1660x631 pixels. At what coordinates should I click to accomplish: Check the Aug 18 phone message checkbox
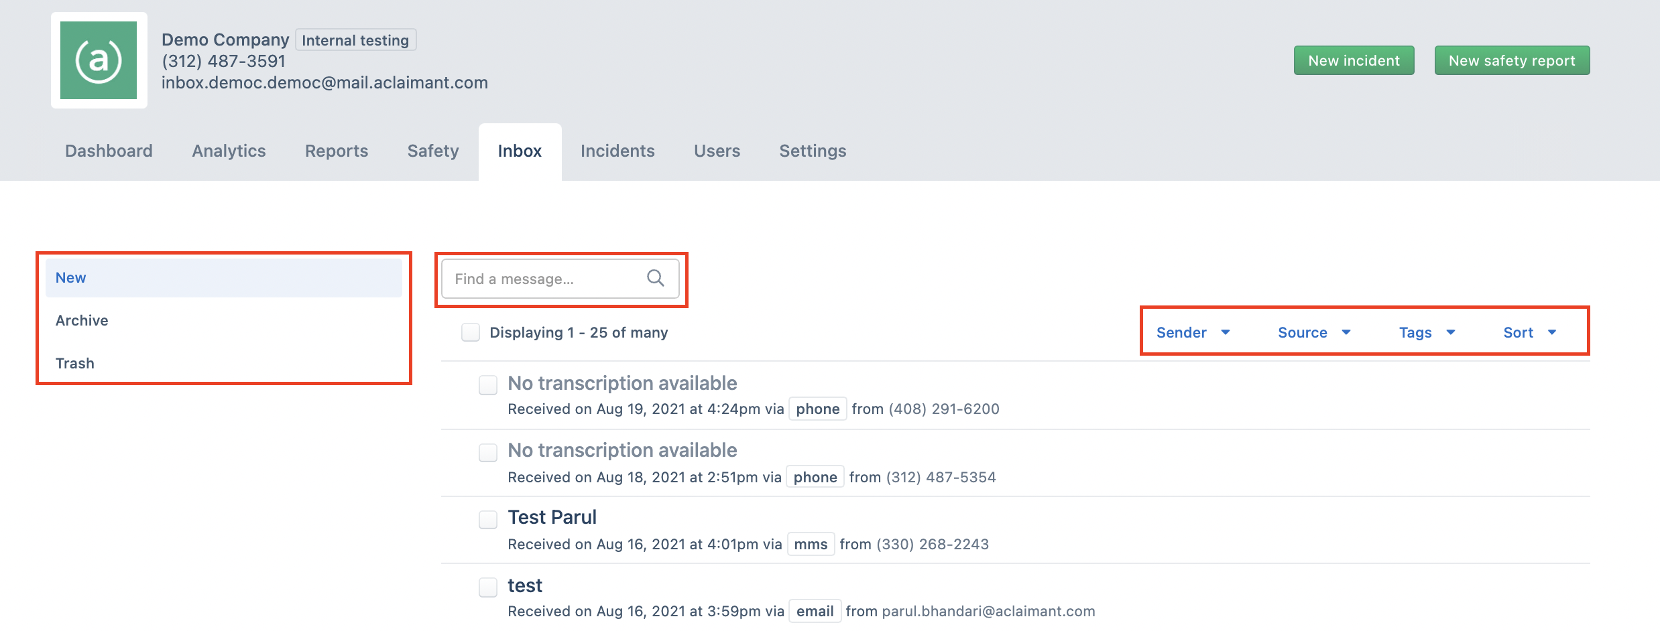coord(488,452)
